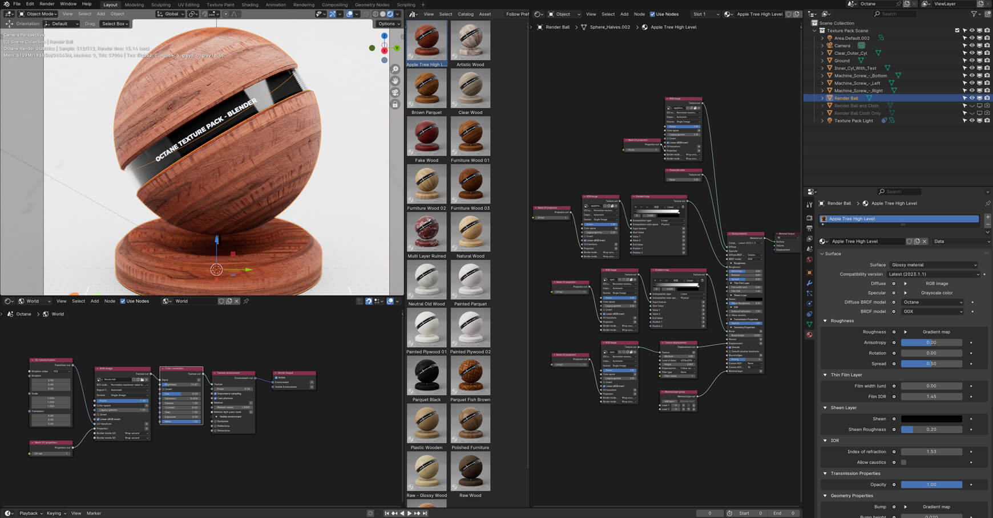Click the outliner filter funnel icon
Image resolution: width=993 pixels, height=518 pixels.
pyautogui.click(x=974, y=14)
